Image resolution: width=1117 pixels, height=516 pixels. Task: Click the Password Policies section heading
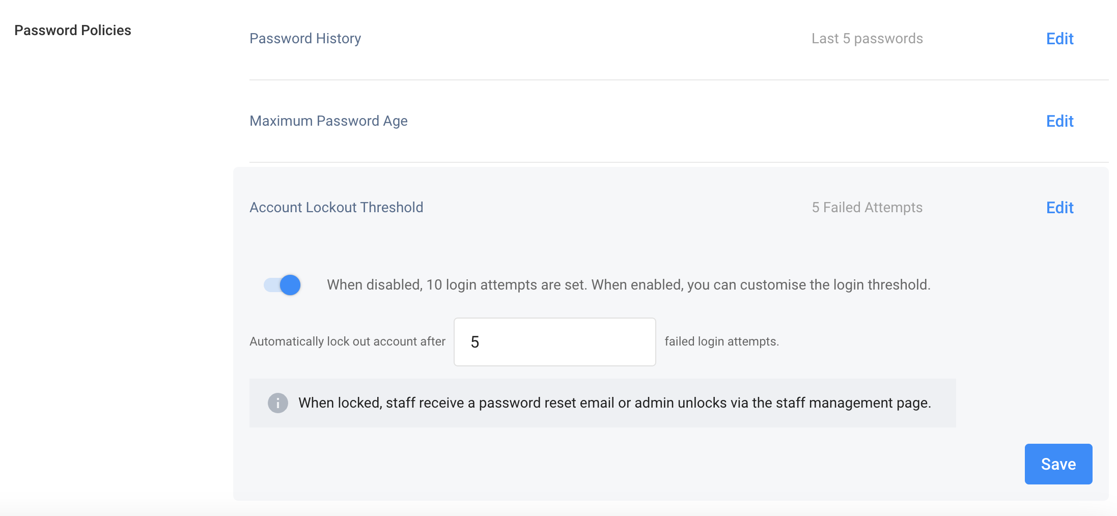(73, 31)
